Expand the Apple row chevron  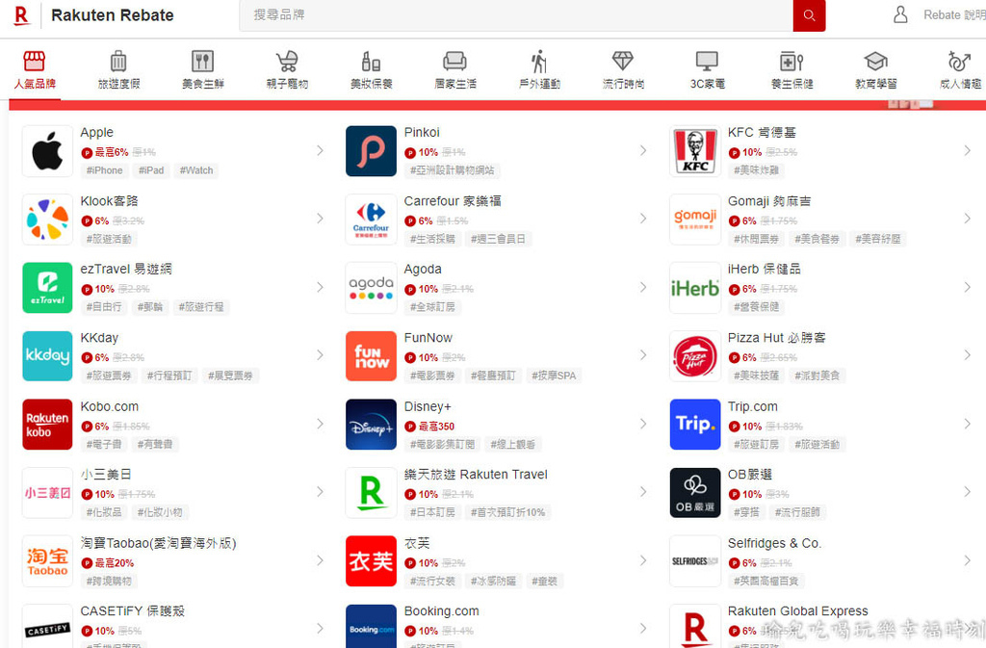tap(320, 151)
